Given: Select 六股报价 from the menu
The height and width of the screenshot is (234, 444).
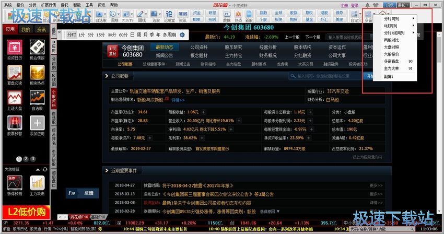Looking at the screenshot, I should 395,54.
